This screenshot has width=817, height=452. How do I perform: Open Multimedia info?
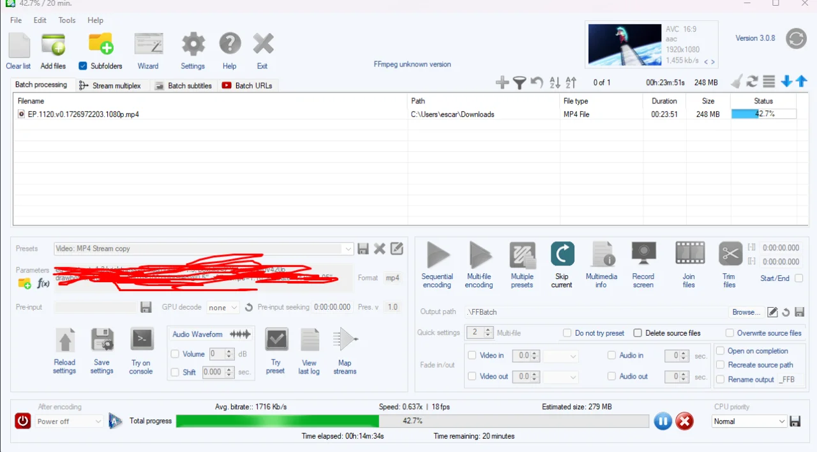601,254
